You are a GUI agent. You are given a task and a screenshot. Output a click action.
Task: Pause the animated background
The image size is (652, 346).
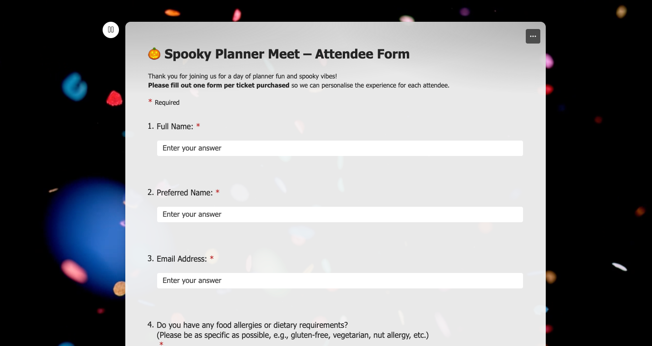[111, 30]
